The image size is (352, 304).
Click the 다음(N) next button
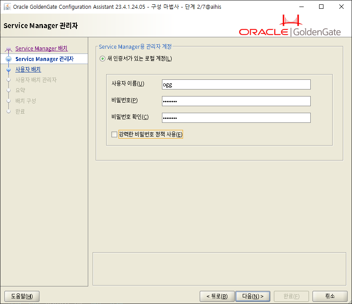coord(253,297)
